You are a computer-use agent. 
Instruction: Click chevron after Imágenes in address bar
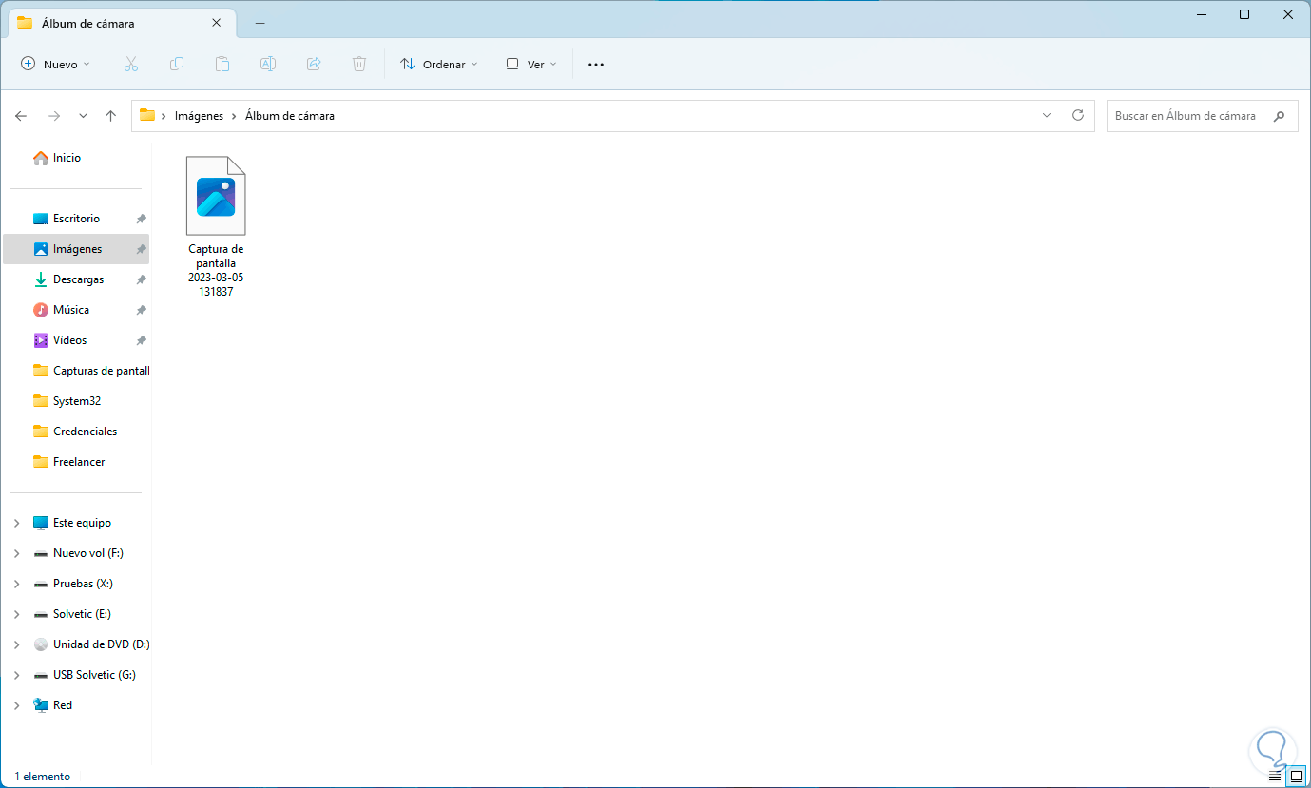click(234, 116)
